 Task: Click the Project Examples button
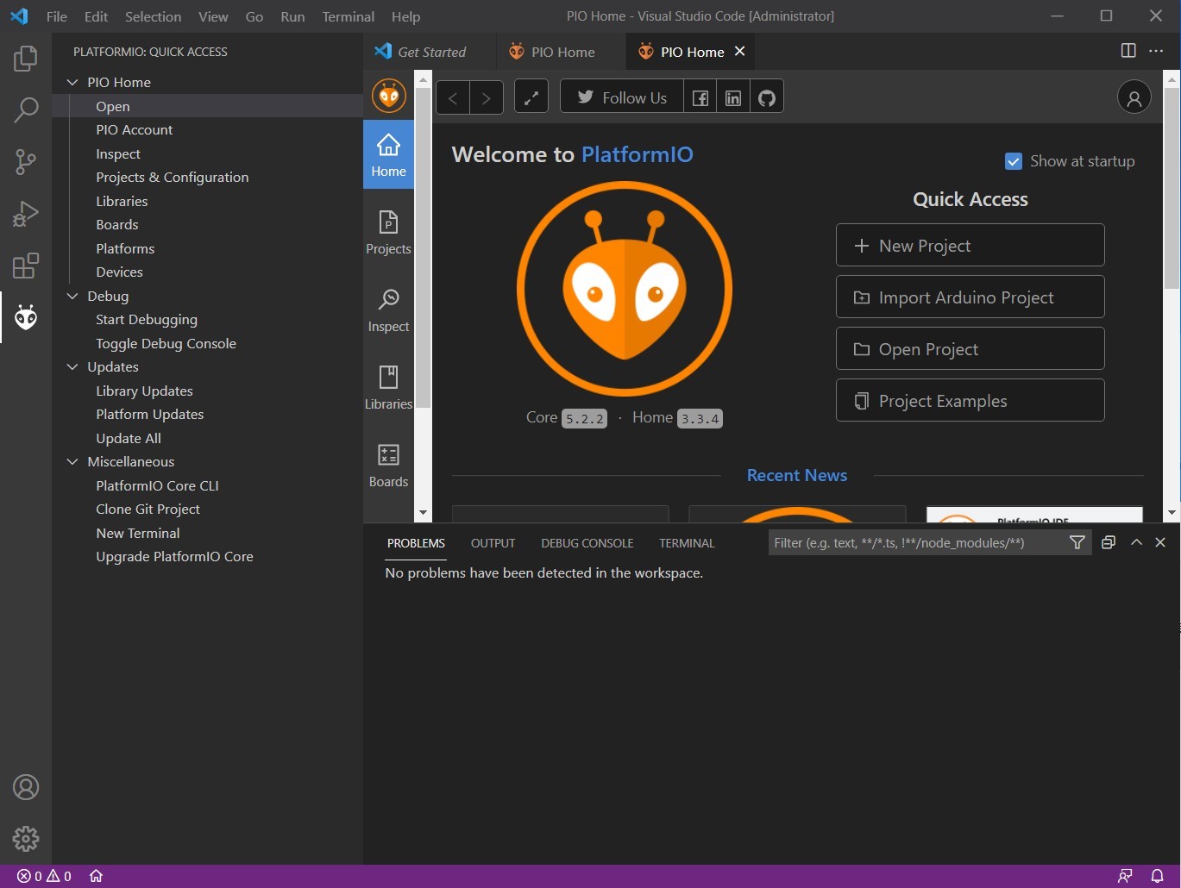tap(971, 400)
